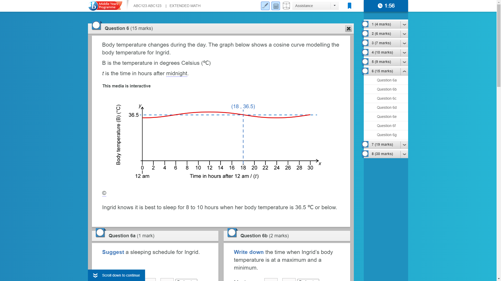This screenshot has width=501, height=281.
Task: Go to Question 6e in sidebar
Action: 386,117
